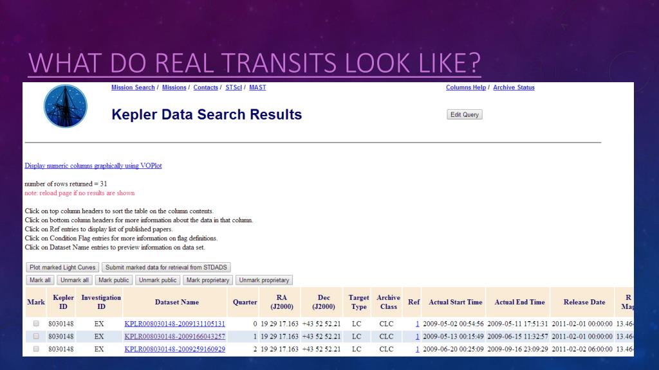Viewport: 659px width, 370px height.
Task: Sort by Archive Class column header
Action: 388,302
